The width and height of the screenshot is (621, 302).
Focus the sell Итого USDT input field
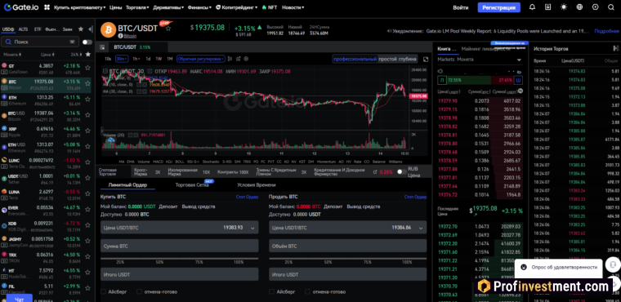(348, 274)
